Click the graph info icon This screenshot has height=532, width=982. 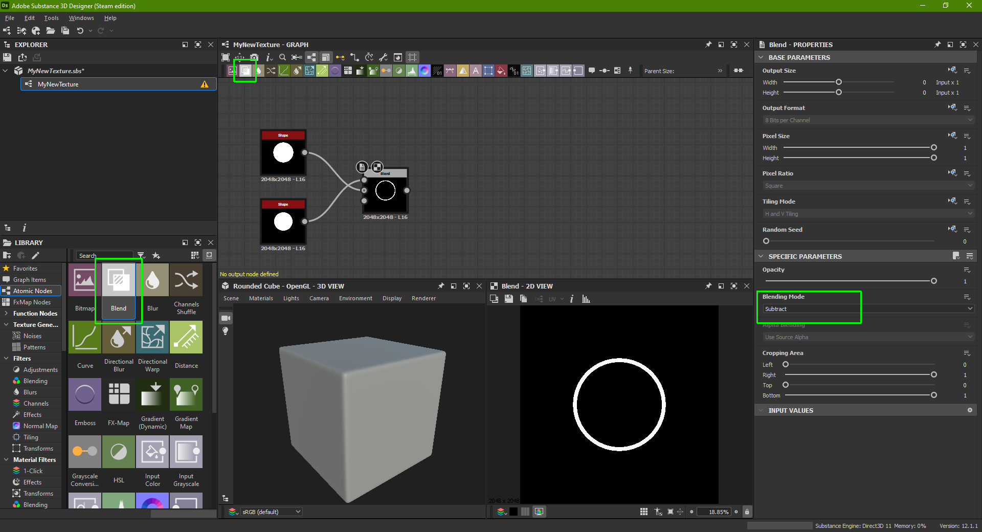269,57
